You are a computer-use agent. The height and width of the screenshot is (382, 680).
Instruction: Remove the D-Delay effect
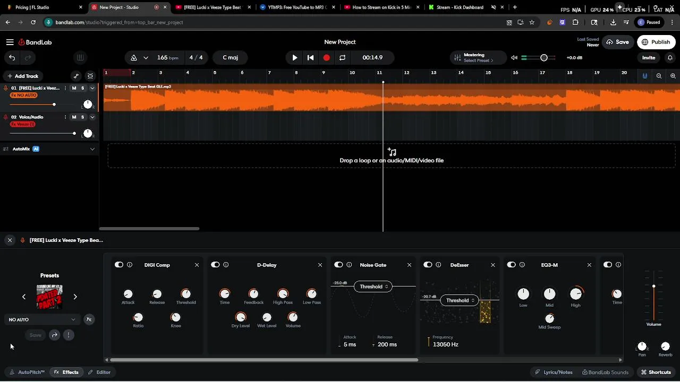(x=320, y=265)
